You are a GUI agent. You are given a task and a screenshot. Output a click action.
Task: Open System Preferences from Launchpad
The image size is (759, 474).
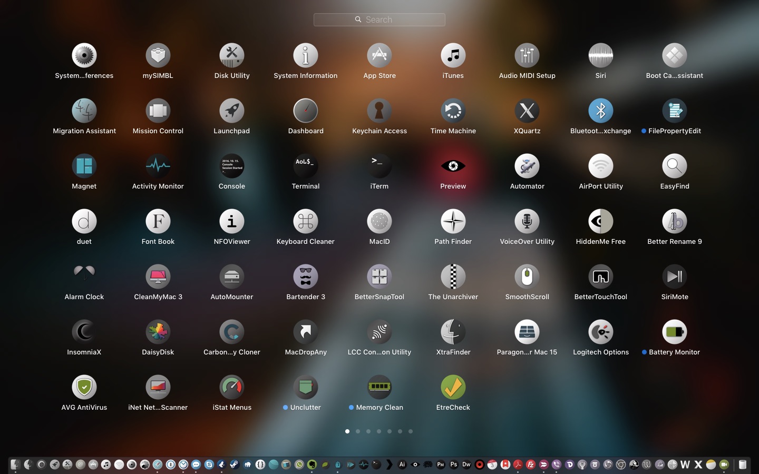[x=84, y=55]
